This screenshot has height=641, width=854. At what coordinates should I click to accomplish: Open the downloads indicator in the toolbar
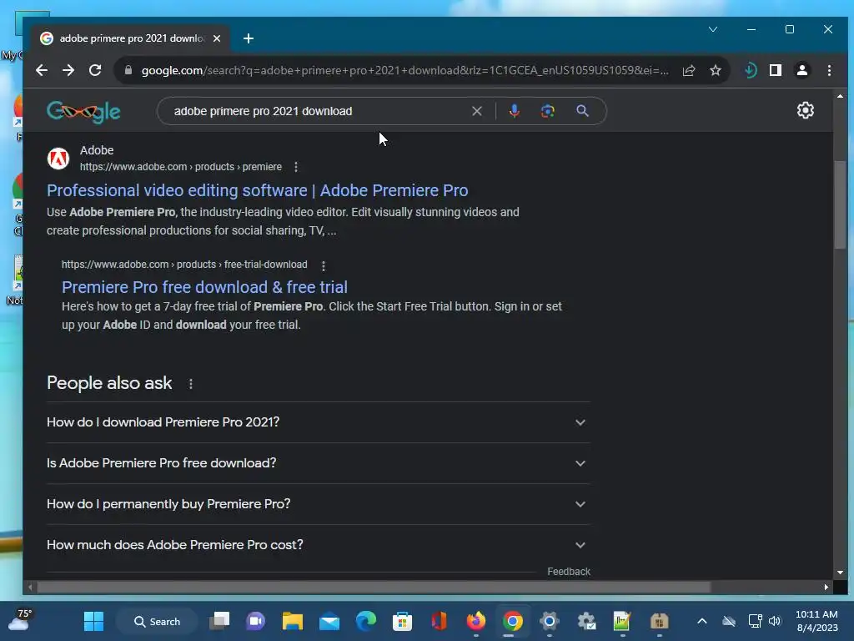pos(750,70)
